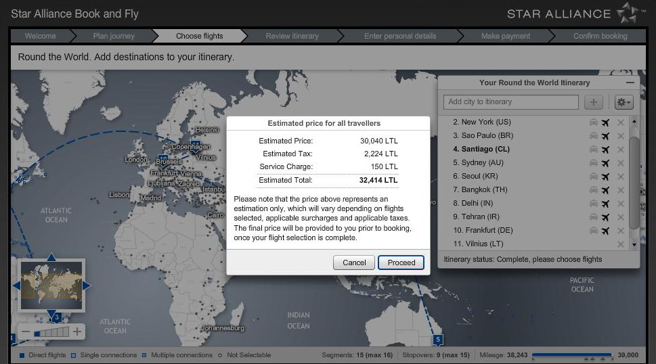Minimize the Round the World Itinerary panel
The image size is (656, 364).
pos(630,83)
